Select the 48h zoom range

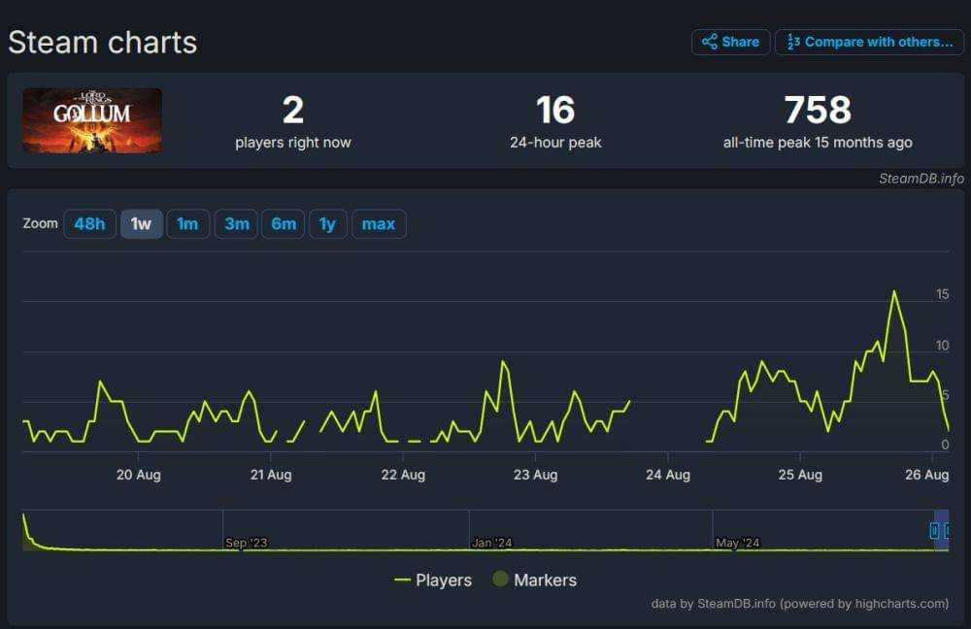(x=89, y=223)
